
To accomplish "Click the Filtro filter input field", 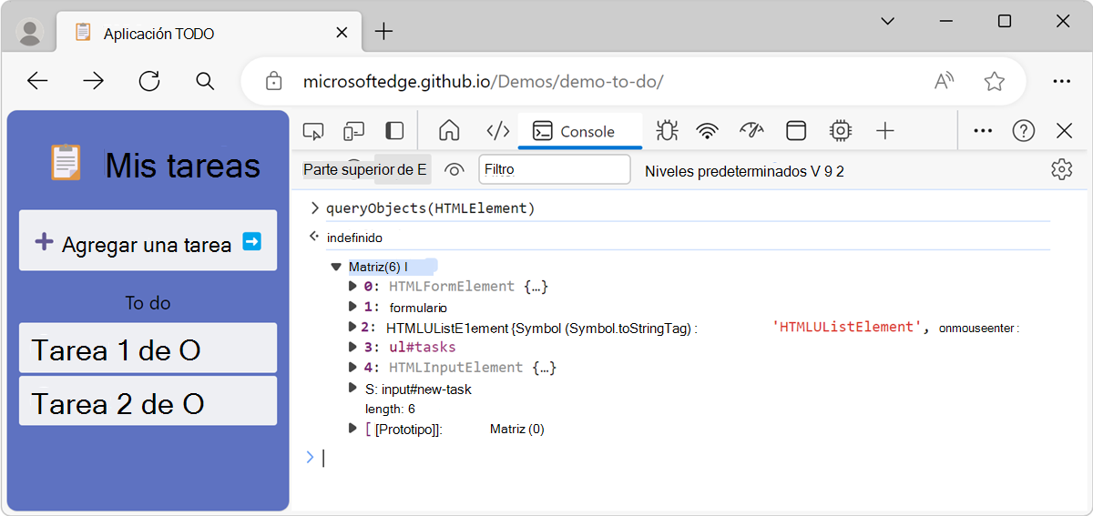I will [555, 169].
